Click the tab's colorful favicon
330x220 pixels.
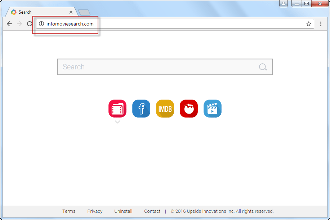[14, 12]
